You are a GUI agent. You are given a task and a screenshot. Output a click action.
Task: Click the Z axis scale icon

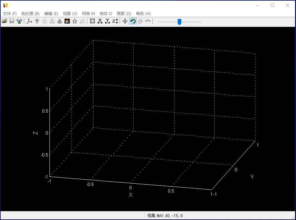click(115, 21)
